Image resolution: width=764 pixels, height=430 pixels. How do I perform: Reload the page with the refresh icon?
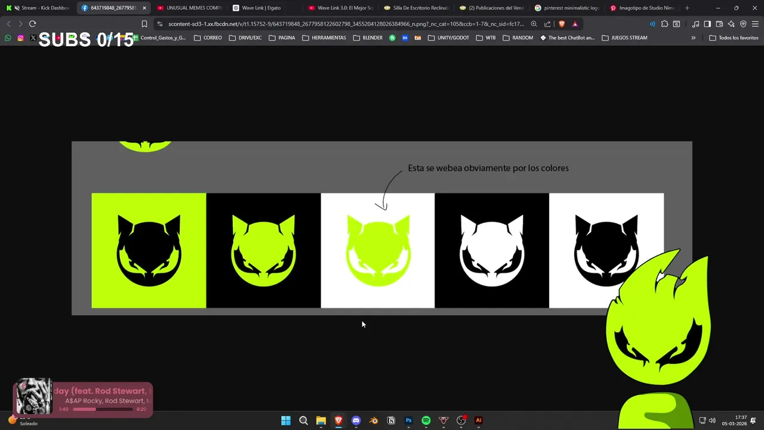pyautogui.click(x=32, y=24)
